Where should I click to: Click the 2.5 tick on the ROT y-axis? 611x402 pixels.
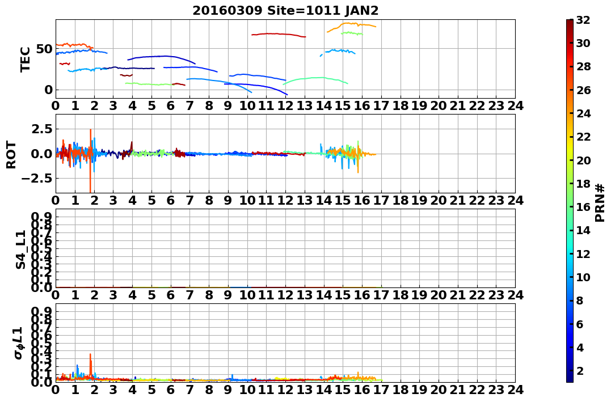[41, 129]
